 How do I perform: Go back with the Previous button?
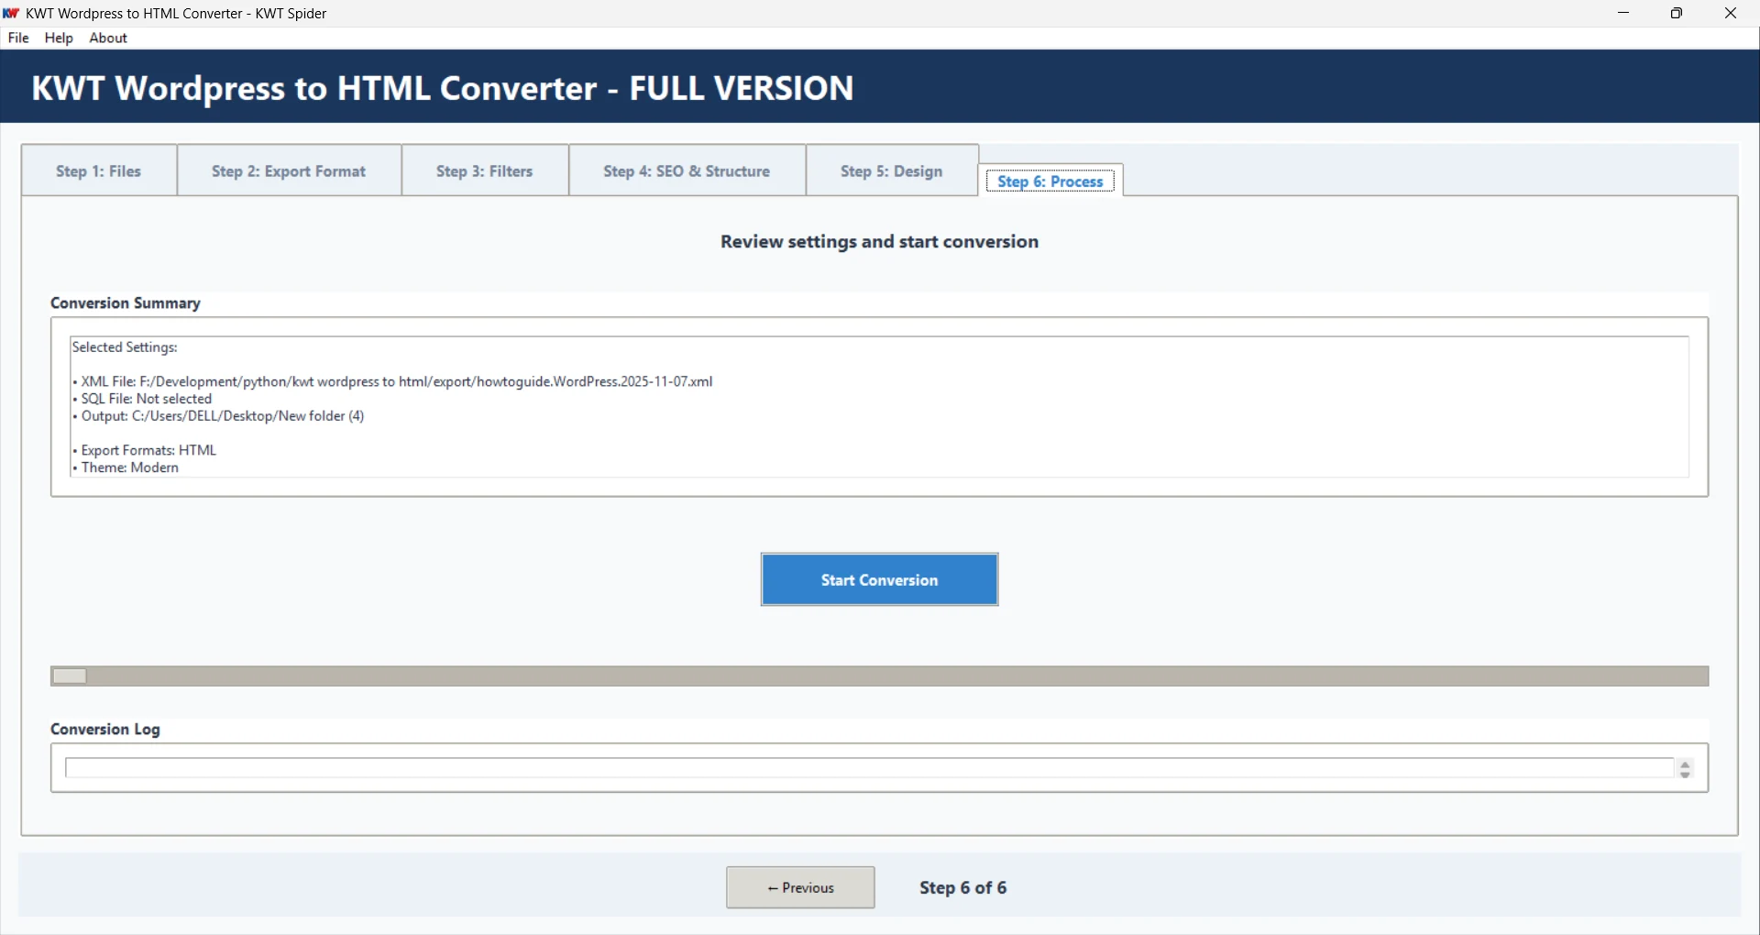click(800, 887)
